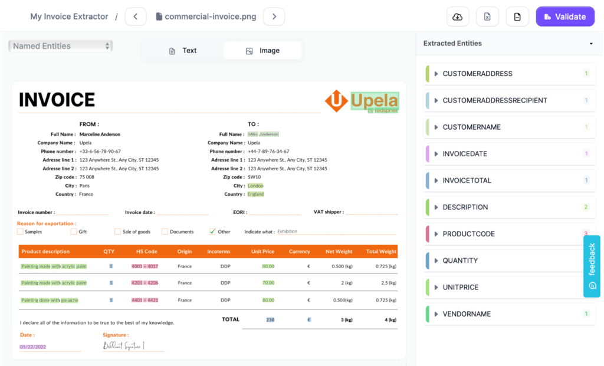Click the Upela logo in the invoice
Screen dimensions: 604x366
(x=362, y=101)
